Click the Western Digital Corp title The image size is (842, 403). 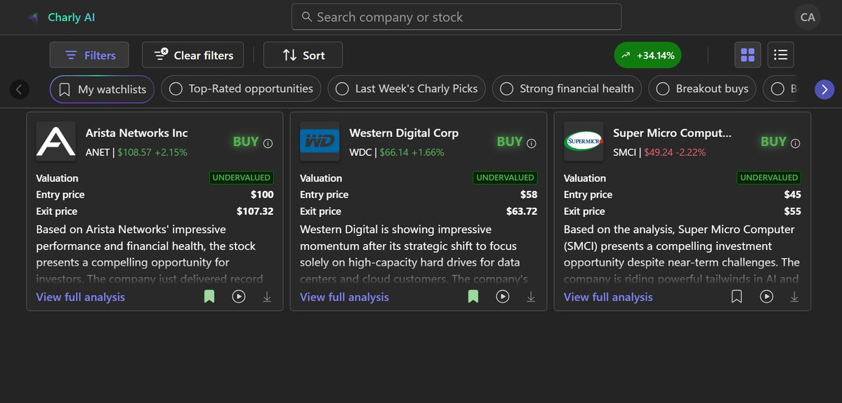(x=404, y=133)
